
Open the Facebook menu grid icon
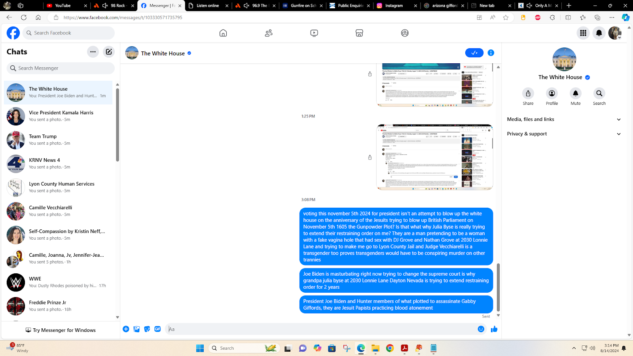[583, 33]
